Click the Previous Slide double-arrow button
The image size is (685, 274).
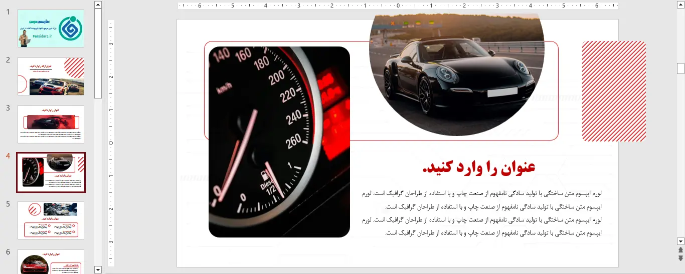point(680,250)
